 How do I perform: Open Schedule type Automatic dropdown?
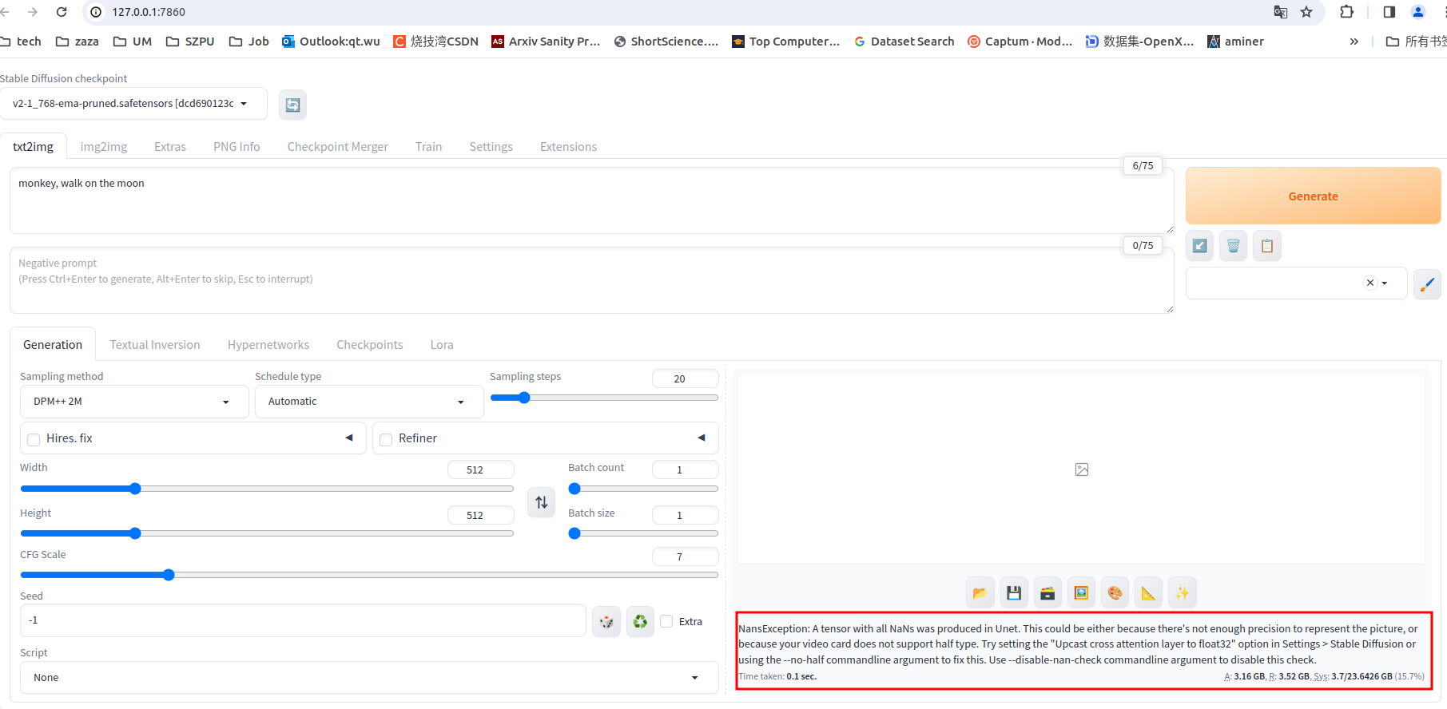tap(369, 402)
